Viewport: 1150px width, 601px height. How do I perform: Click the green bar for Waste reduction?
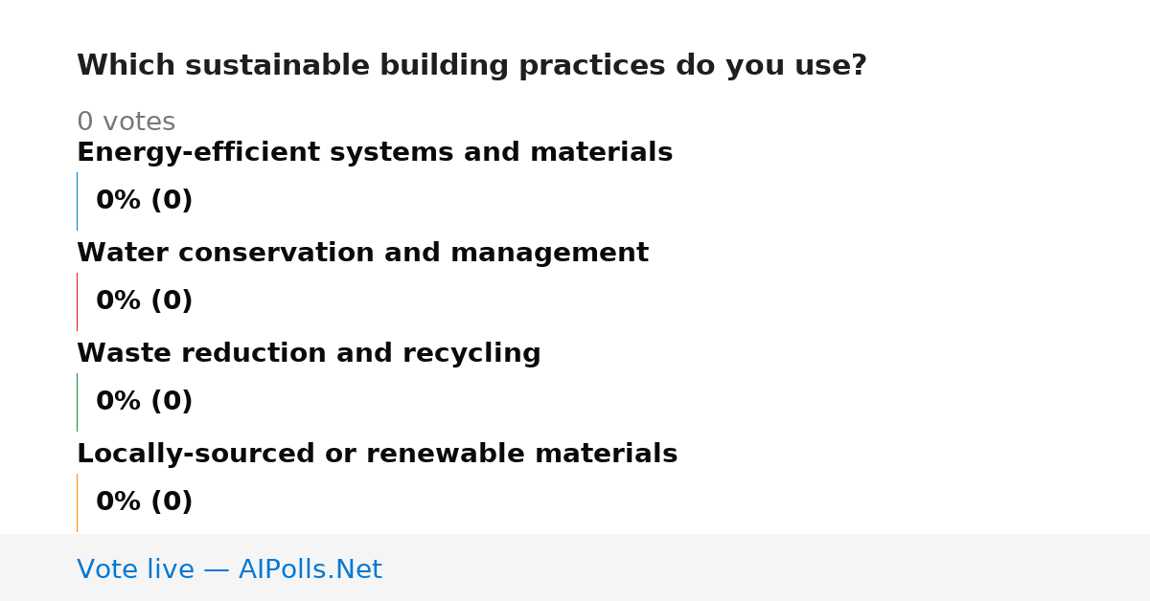pyautogui.click(x=77, y=402)
